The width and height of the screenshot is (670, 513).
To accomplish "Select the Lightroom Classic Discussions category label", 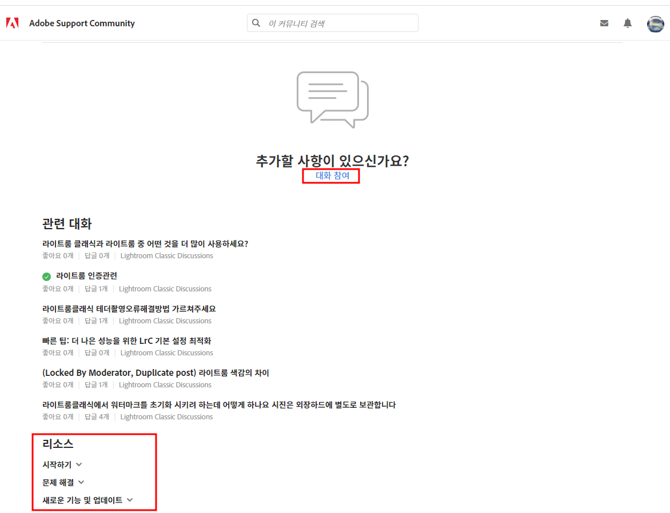I will click(166, 255).
